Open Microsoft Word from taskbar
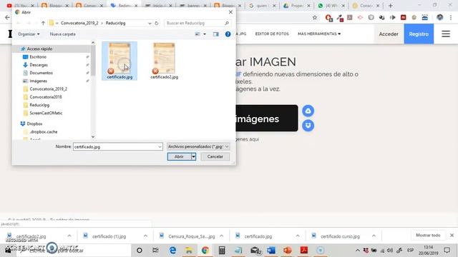Screen dimensions: 458x257 [x=271, y=250]
